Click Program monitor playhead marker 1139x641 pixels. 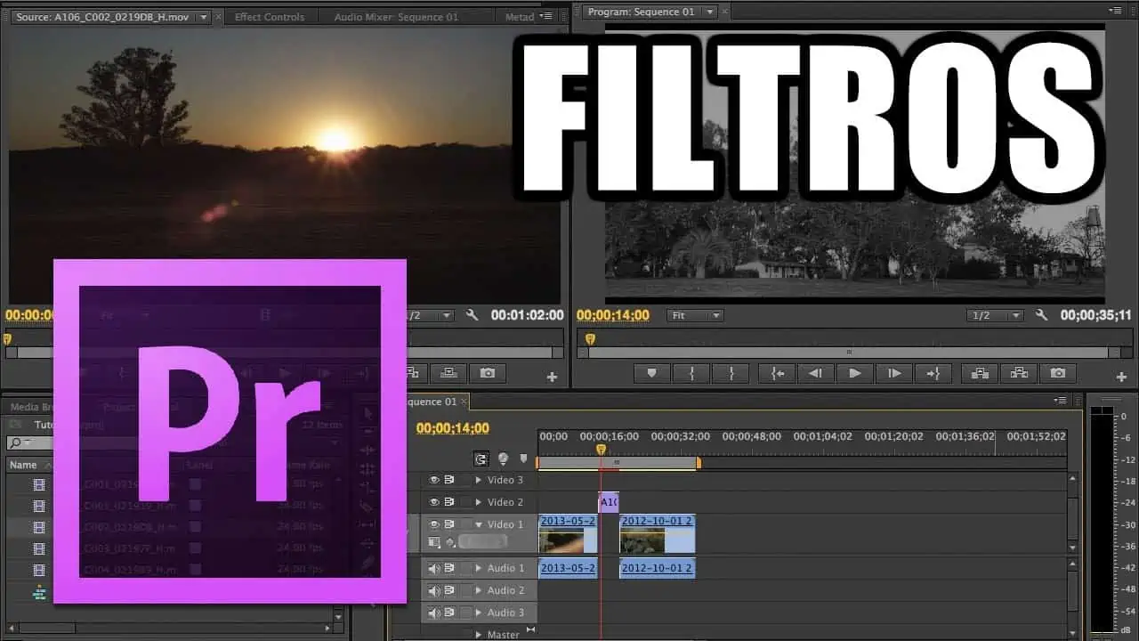[589, 339]
